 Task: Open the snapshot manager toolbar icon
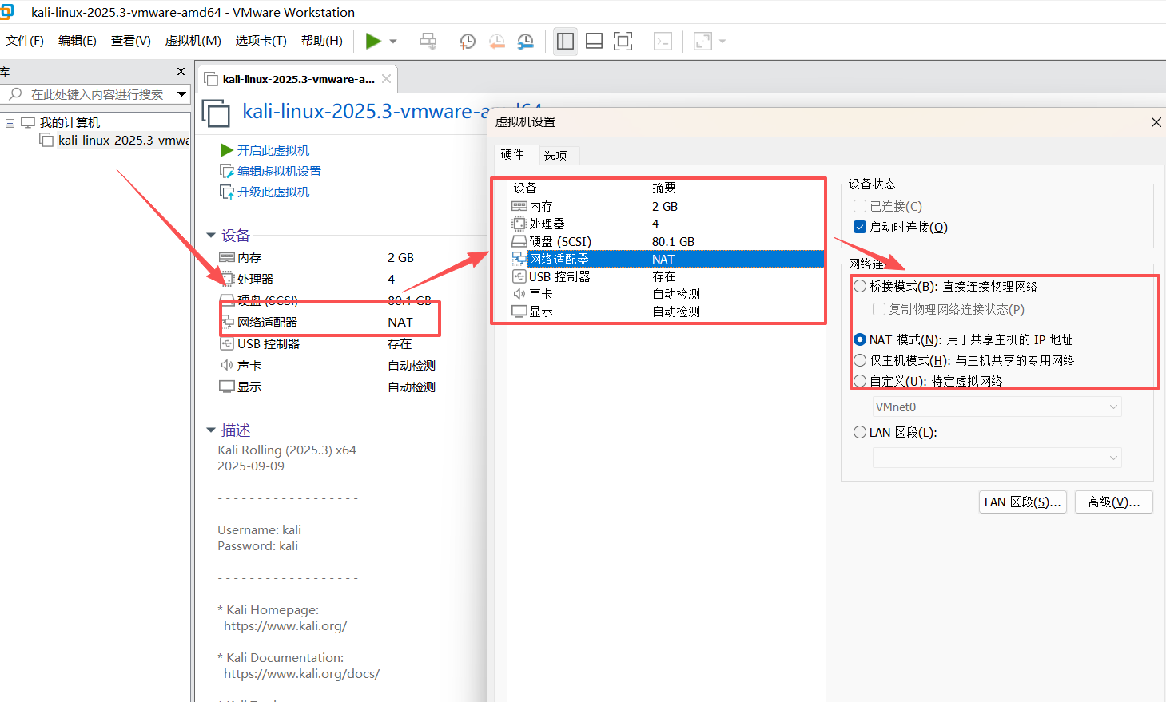point(525,42)
